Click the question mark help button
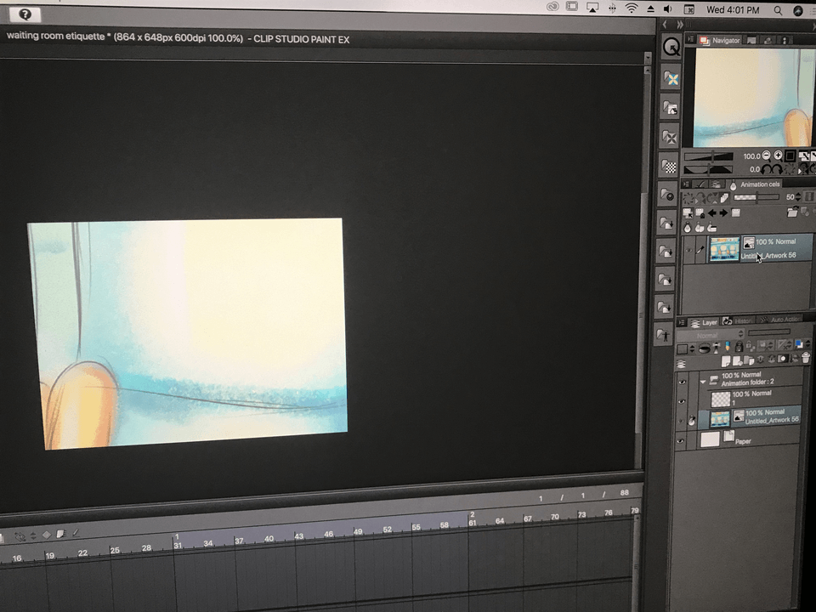816x612 pixels. [x=25, y=14]
